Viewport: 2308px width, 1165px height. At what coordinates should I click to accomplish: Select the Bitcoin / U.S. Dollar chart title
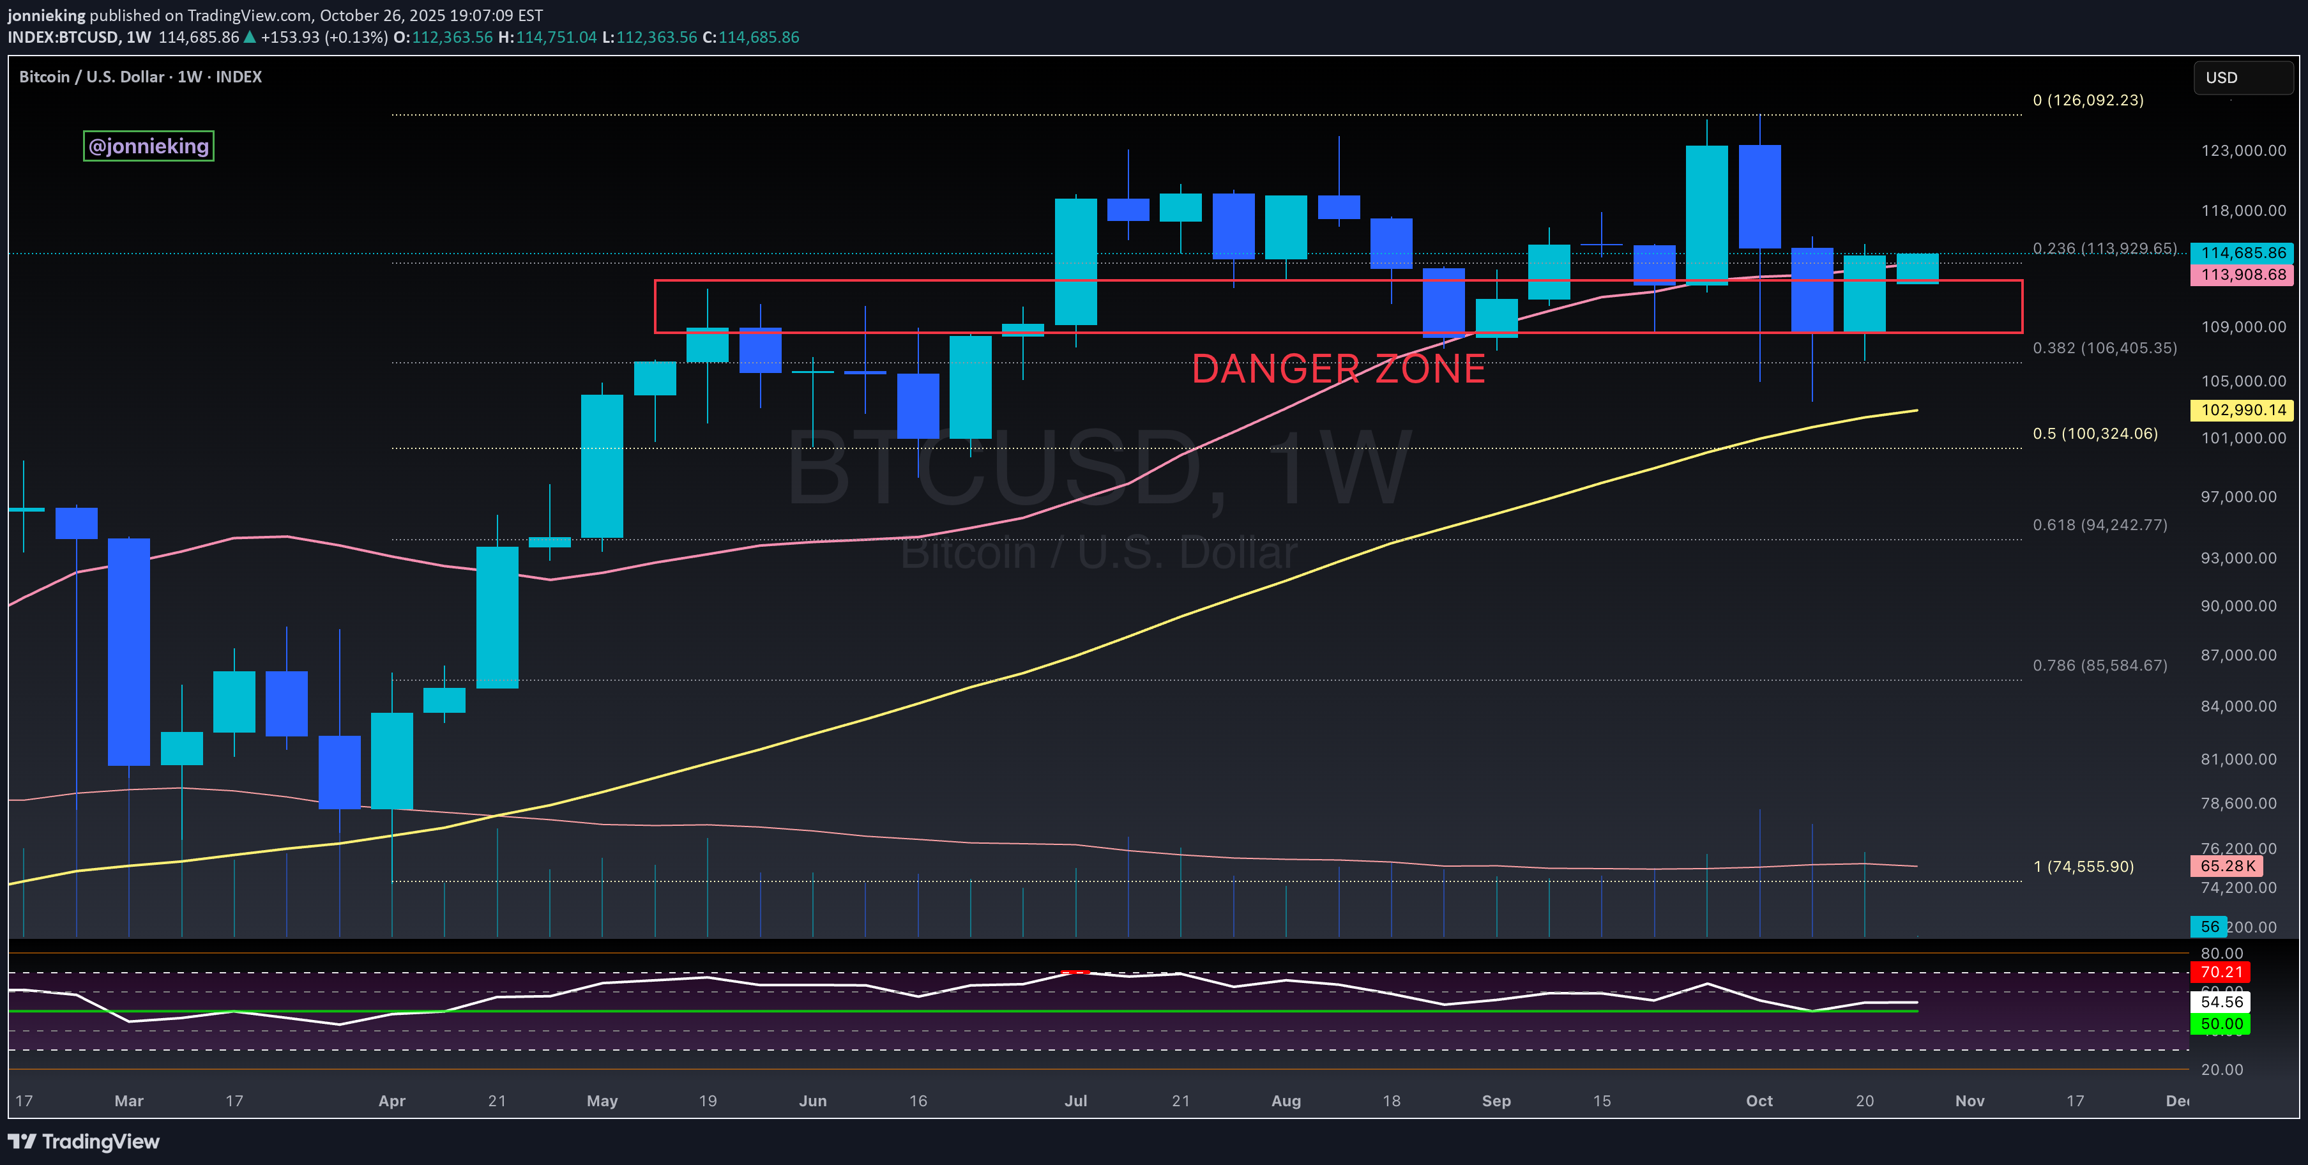(93, 76)
